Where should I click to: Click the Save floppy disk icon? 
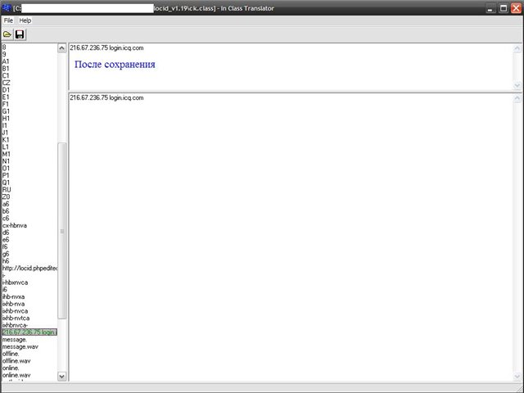point(20,34)
